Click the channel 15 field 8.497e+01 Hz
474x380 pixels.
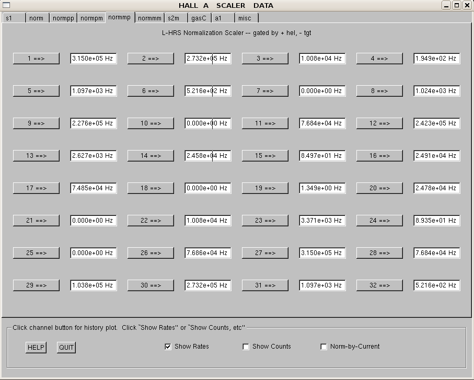coord(322,156)
